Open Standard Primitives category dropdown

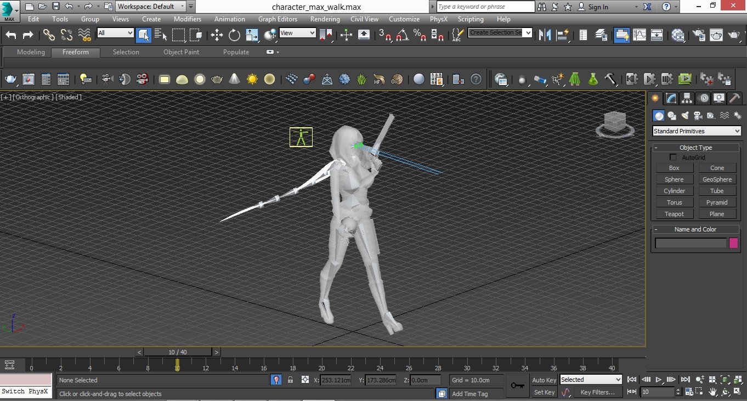697,131
